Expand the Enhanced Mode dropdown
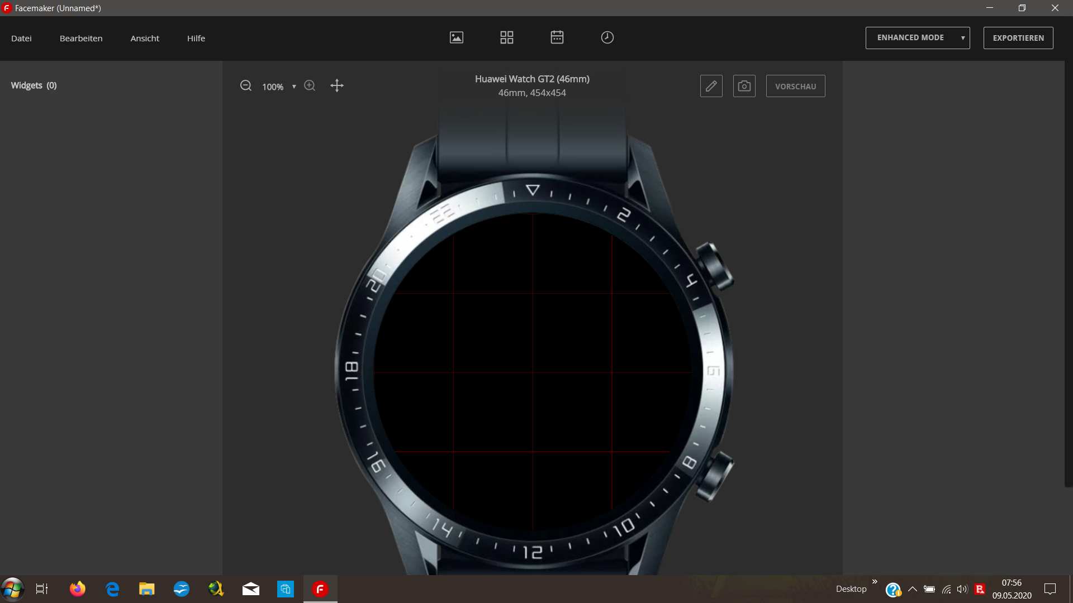The width and height of the screenshot is (1073, 603). [918, 38]
